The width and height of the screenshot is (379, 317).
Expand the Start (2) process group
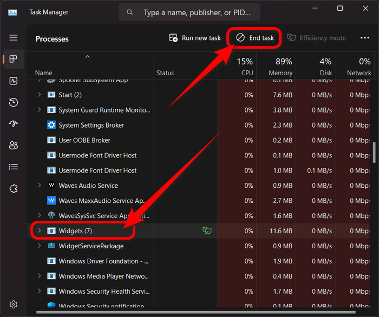pyautogui.click(x=39, y=95)
